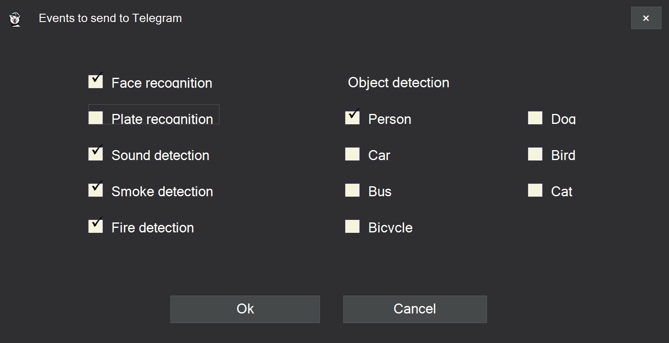This screenshot has height=343, width=669.
Task: Enable Bird object detection
Action: [x=535, y=154]
